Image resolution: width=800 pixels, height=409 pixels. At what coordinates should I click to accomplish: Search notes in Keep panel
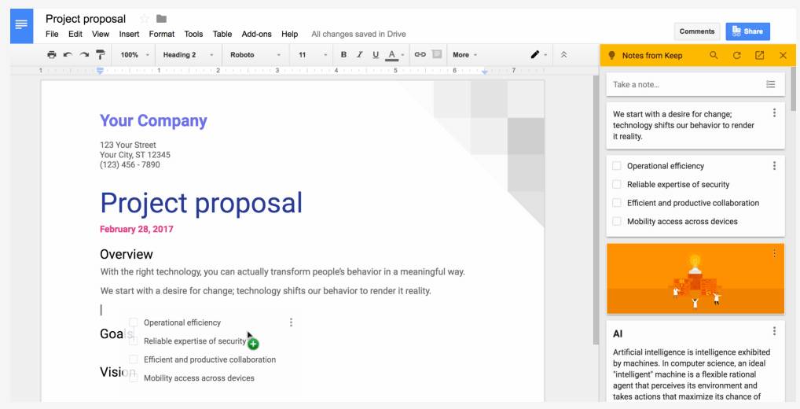pos(714,55)
